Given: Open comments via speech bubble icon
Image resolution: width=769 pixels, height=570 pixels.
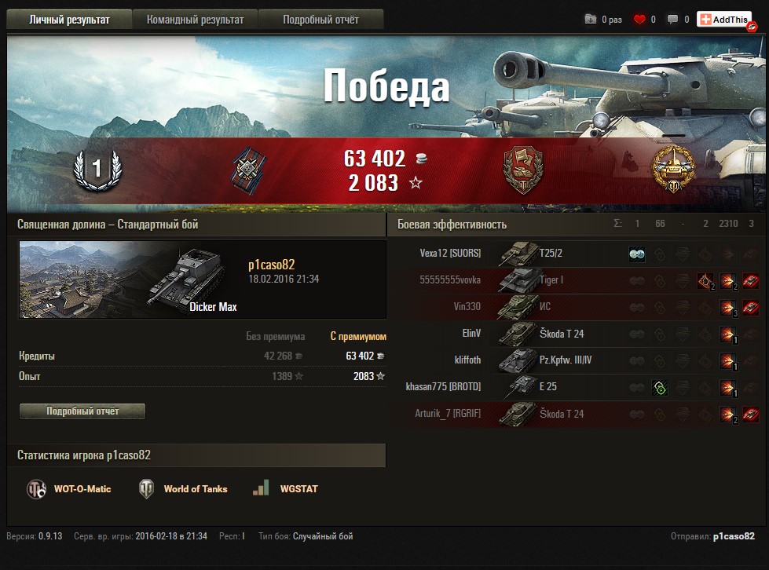Looking at the screenshot, I should [x=672, y=20].
